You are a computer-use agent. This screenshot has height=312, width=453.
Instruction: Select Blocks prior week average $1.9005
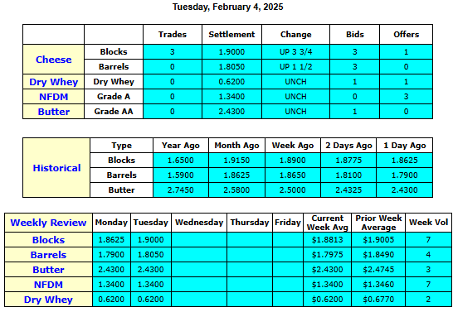click(378, 240)
